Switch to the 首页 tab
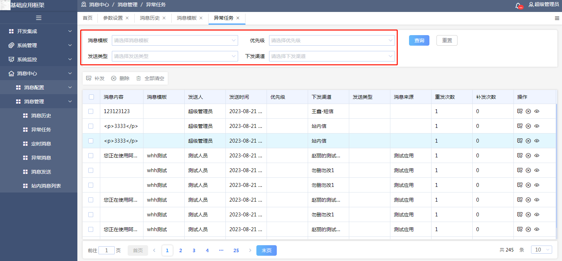The height and width of the screenshot is (261, 562). pos(88,18)
